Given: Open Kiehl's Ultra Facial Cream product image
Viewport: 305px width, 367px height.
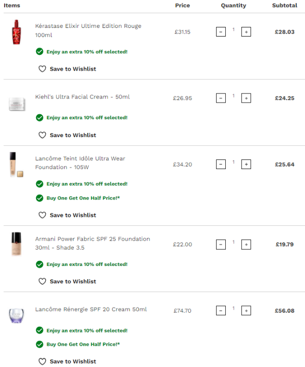Looking at the screenshot, I should (x=15, y=103).
